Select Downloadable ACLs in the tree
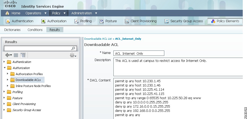 point(28,80)
